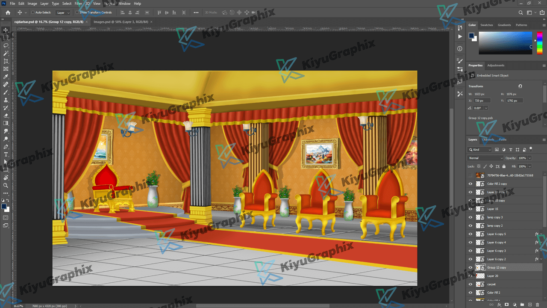This screenshot has width=547, height=308.
Task: Open the layer Opacity dropdown arrow
Action: 530,158
